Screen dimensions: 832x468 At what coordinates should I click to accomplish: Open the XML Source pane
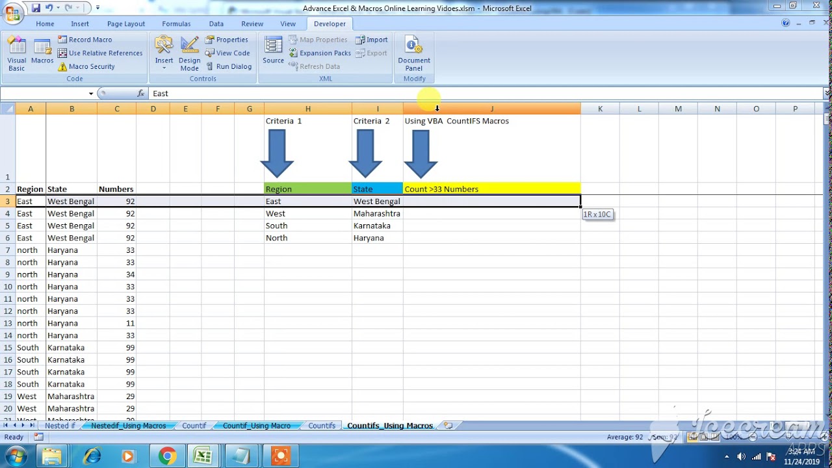(273, 51)
